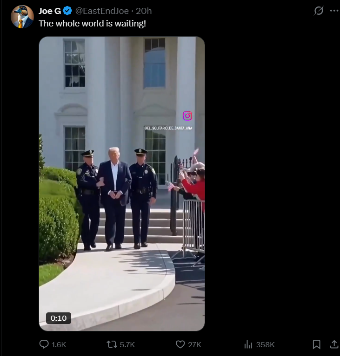Play the embedded video
The height and width of the screenshot is (356, 340).
tap(122, 184)
